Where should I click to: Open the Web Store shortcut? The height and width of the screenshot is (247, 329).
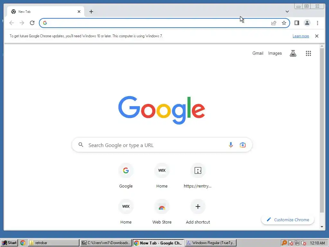coord(162,212)
